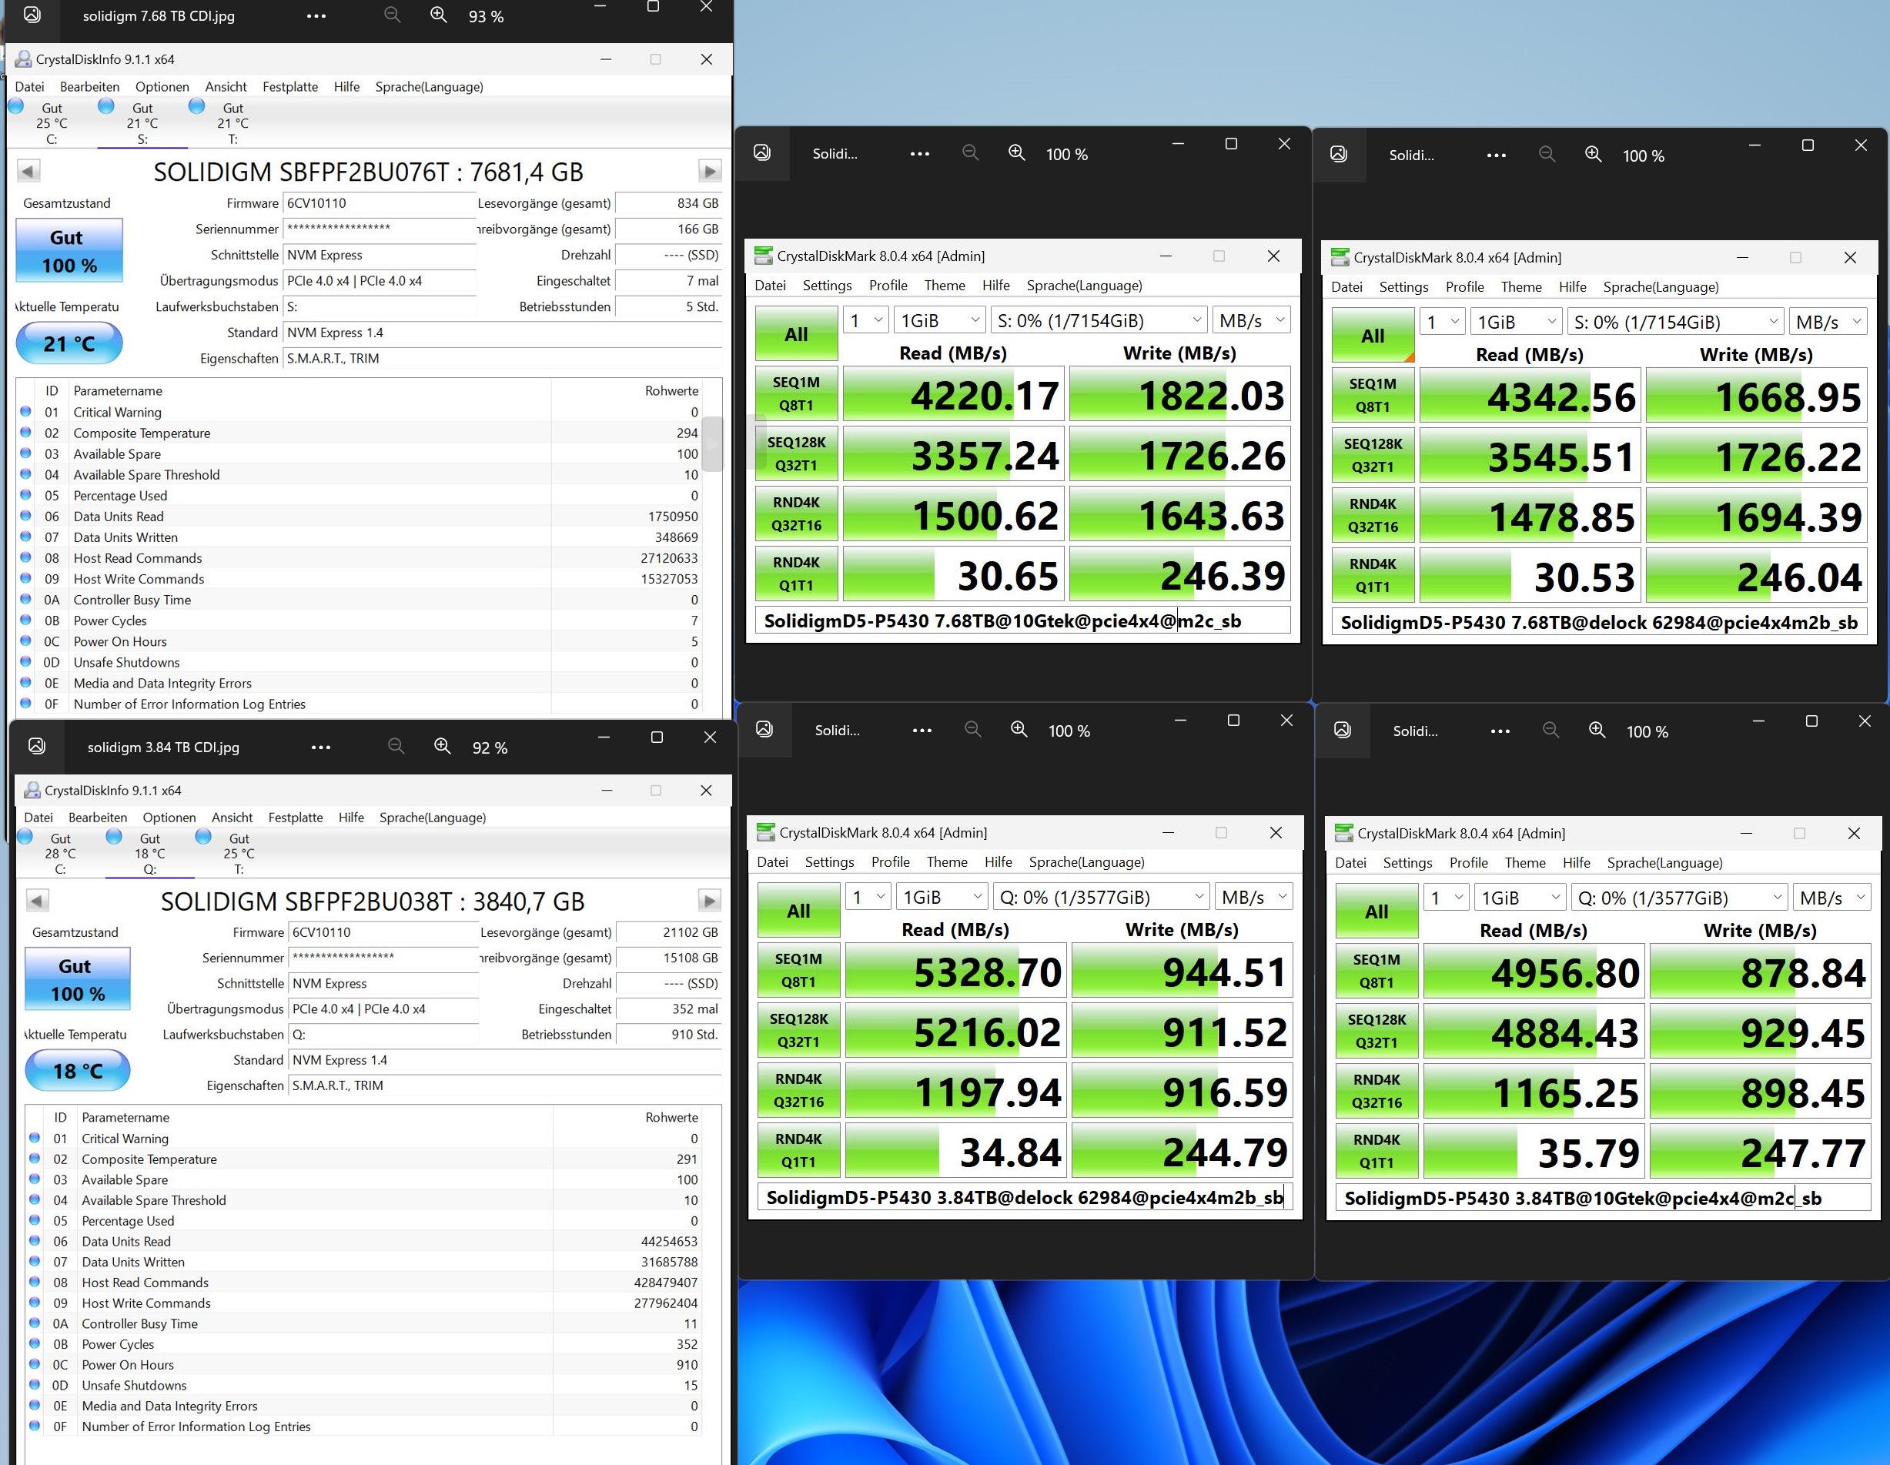Open the Profile menu in 10Gtek 3.84TB CrystalDiskMark

(x=1467, y=863)
